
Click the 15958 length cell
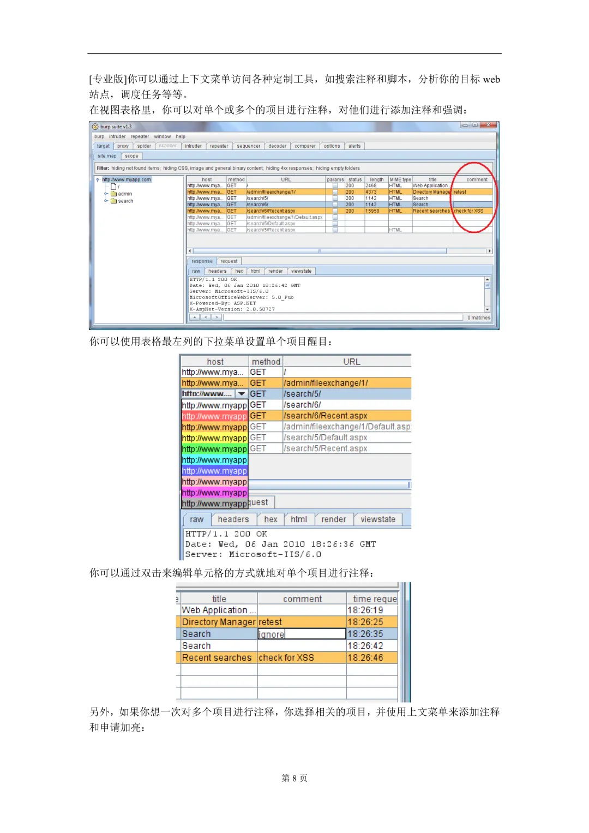tap(376, 211)
